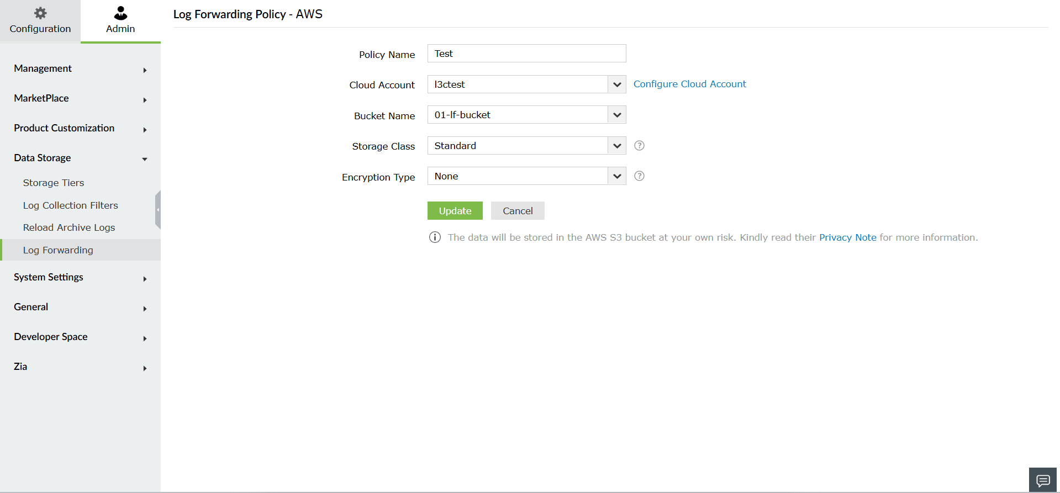Open the Storage Class dropdown
Image resolution: width=1060 pixels, height=493 pixels.
tap(617, 146)
